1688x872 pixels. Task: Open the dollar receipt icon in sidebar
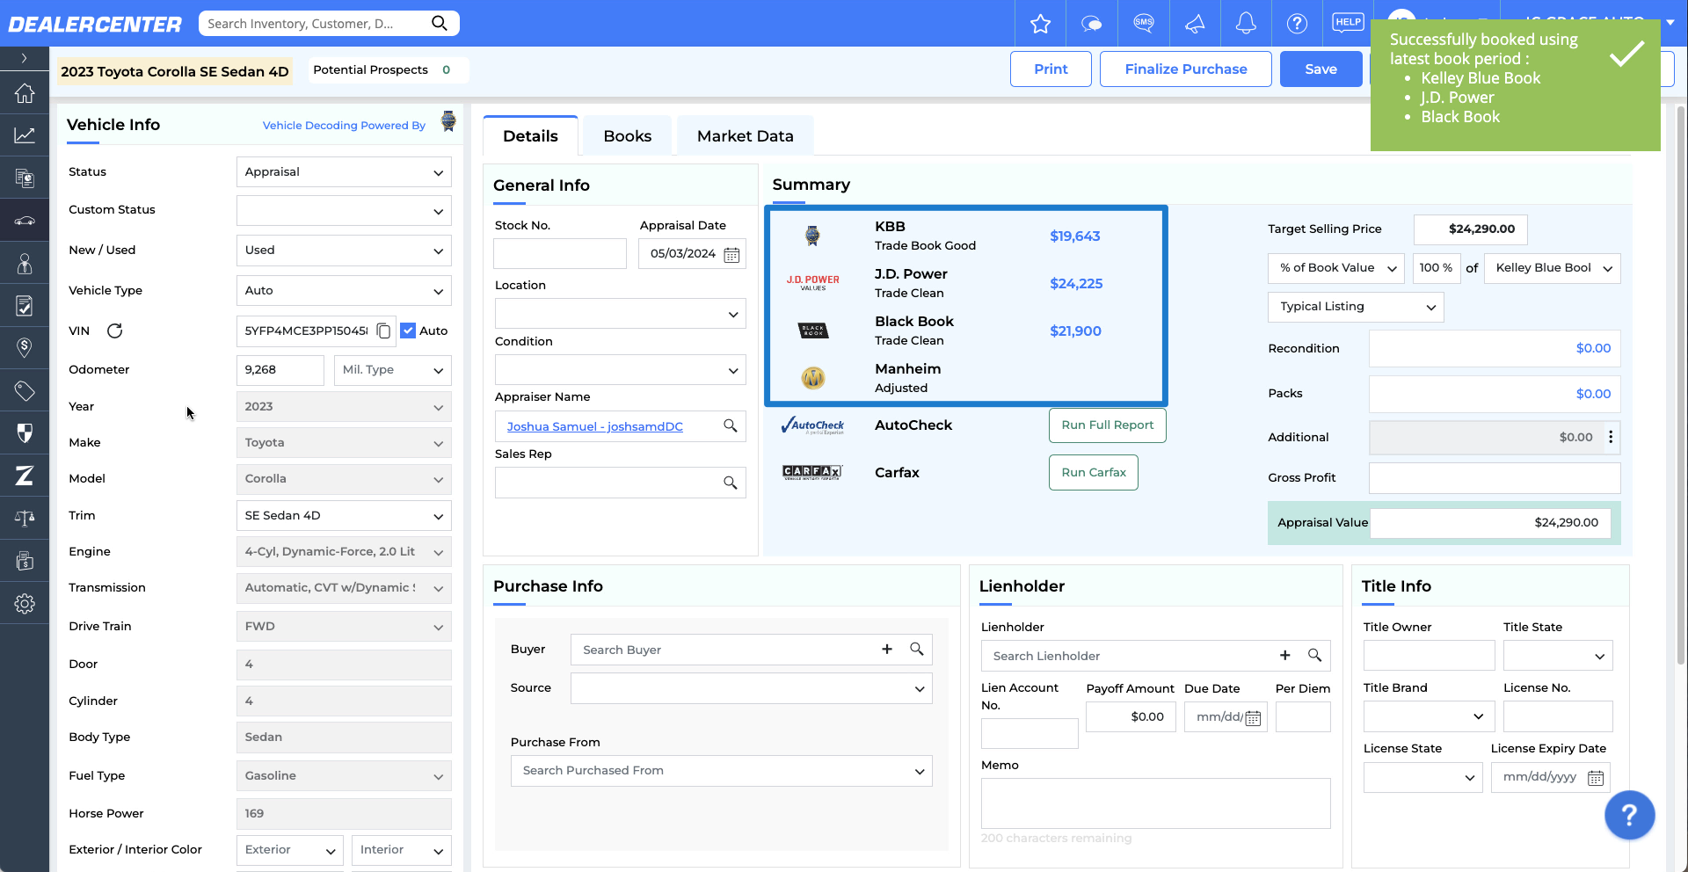[x=25, y=561]
